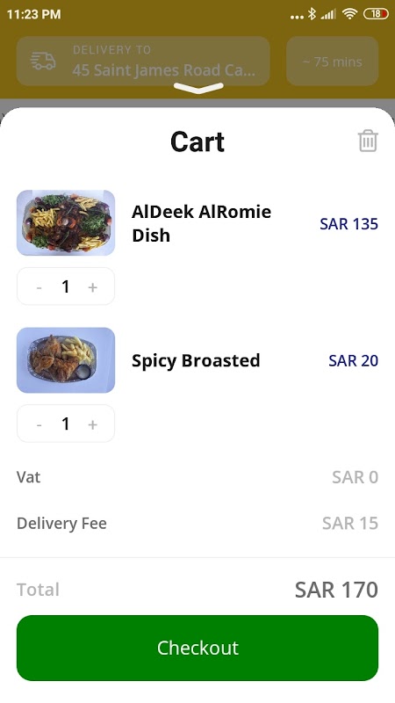This screenshot has width=395, height=703.
Task: Select the Spicy Broasted item name
Action: tap(196, 360)
